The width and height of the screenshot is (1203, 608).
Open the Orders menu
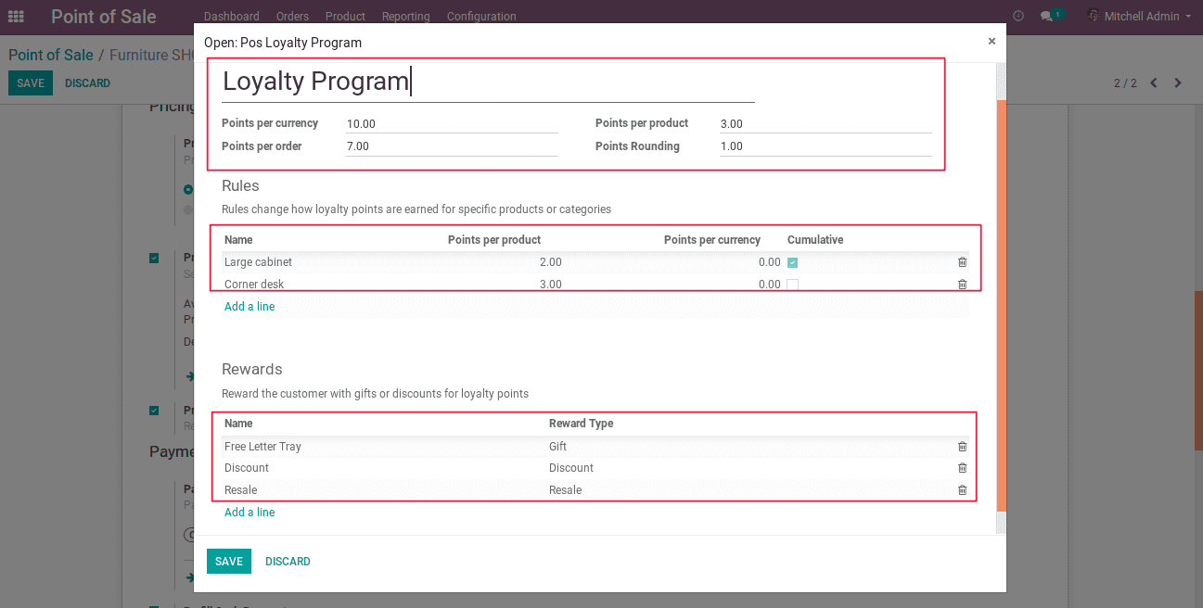pos(292,17)
